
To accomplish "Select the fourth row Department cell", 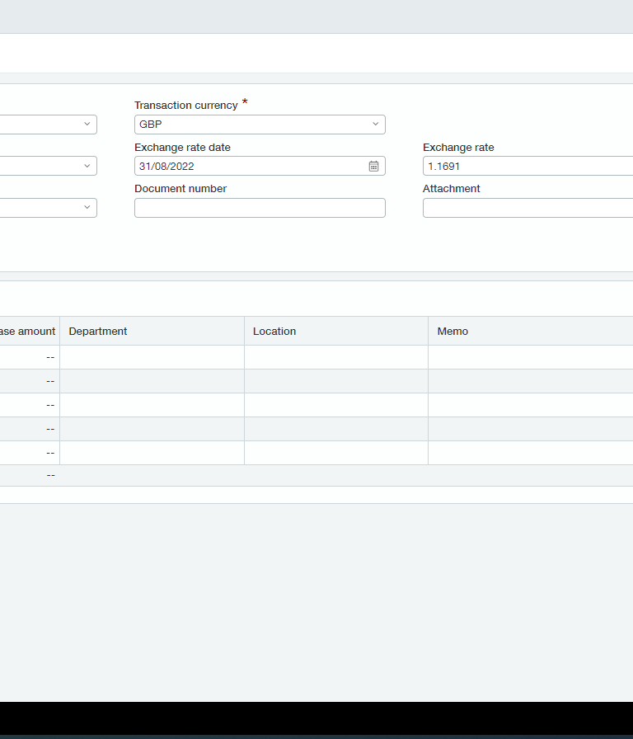I will pos(152,429).
